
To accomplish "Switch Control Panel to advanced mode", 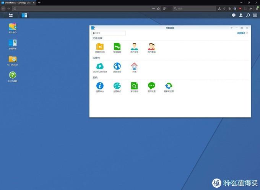I will point(242,33).
